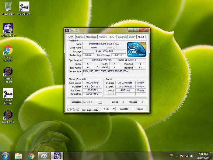Switch to the Memory tab
Screen dimensions: 213x160
click(x=103, y=37)
